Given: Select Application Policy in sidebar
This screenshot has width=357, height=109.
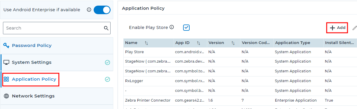Looking at the screenshot, I should (57, 79).
